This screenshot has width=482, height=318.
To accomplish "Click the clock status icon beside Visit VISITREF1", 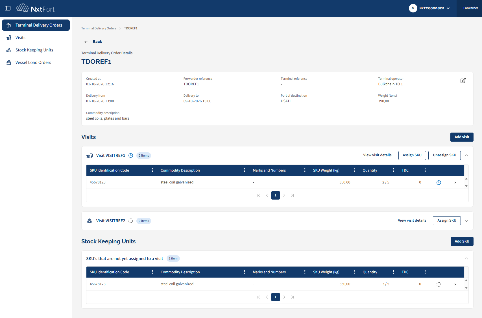I will [x=131, y=155].
